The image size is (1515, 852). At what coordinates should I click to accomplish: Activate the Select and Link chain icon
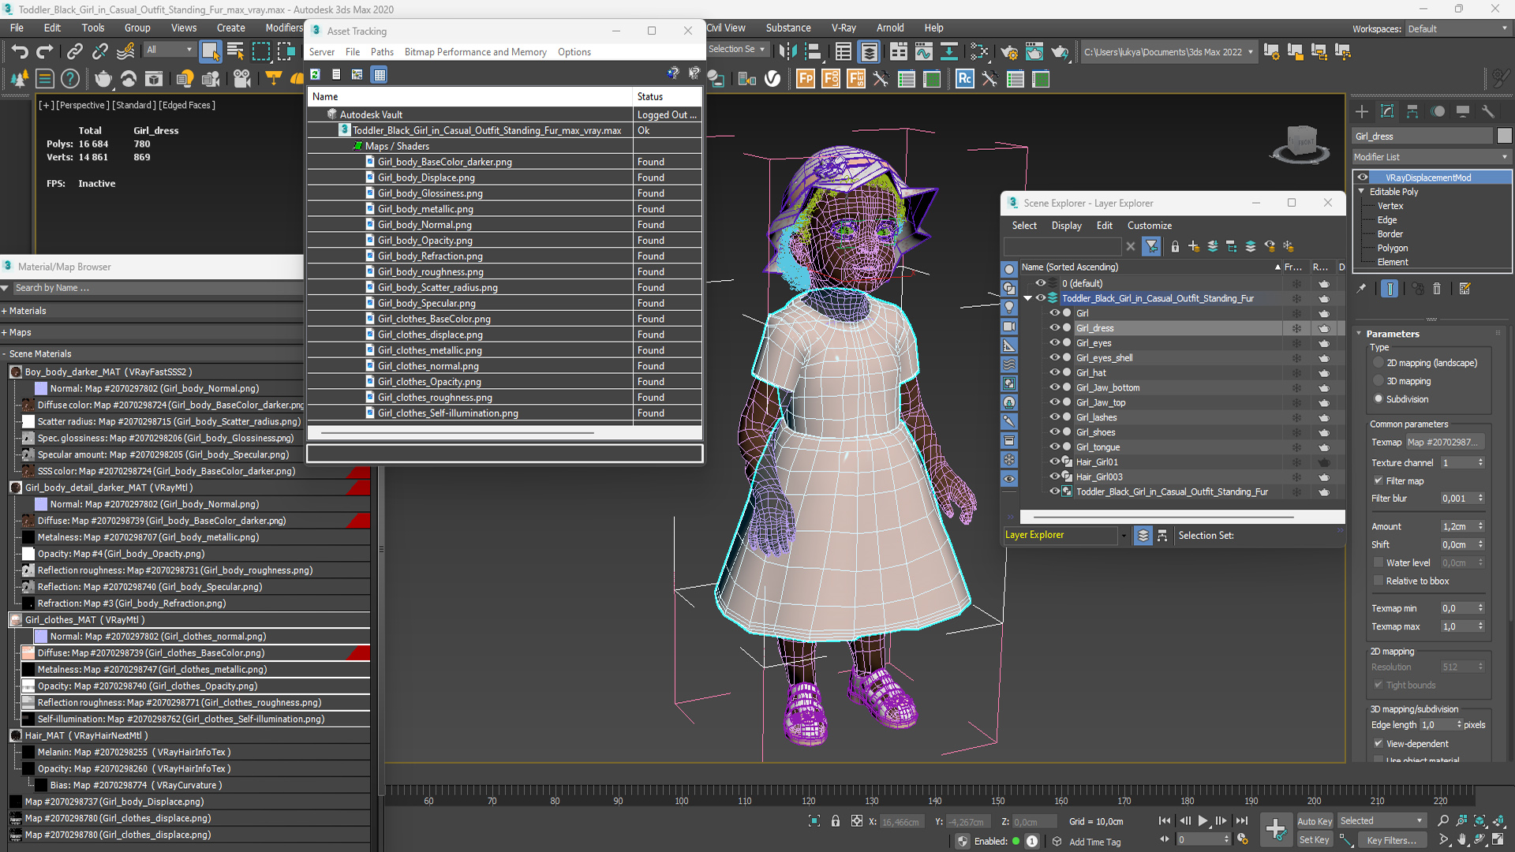[74, 52]
